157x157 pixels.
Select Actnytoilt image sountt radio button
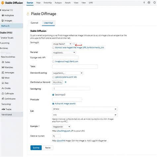[x=53, y=104]
